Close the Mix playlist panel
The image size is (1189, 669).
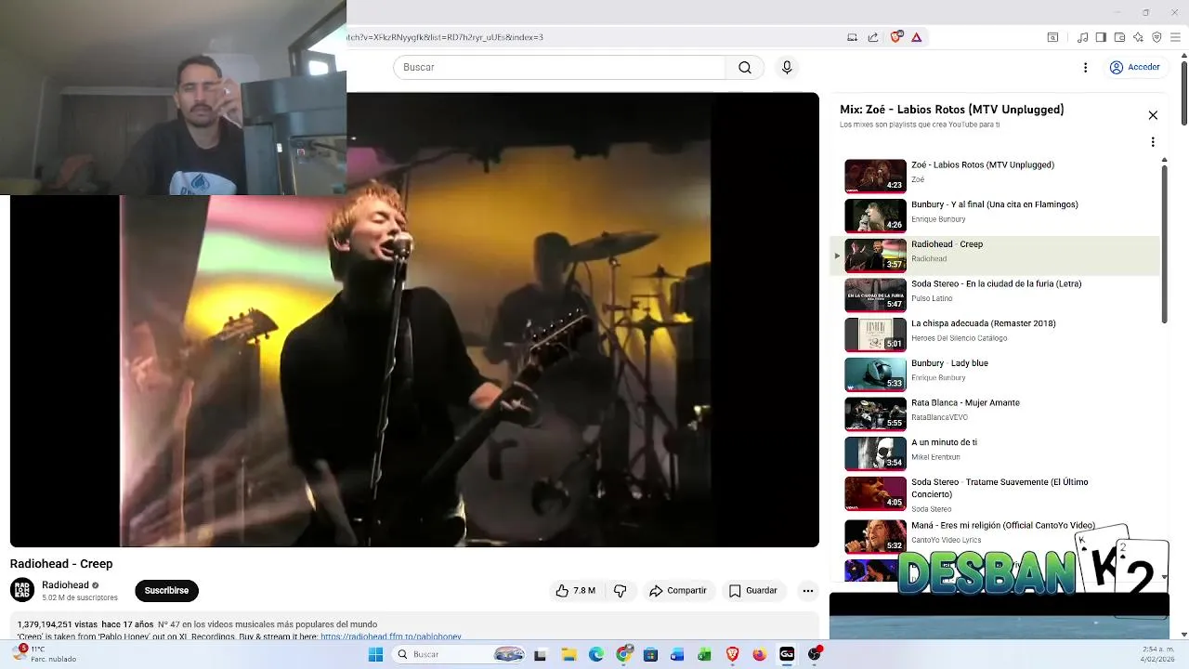tap(1153, 115)
